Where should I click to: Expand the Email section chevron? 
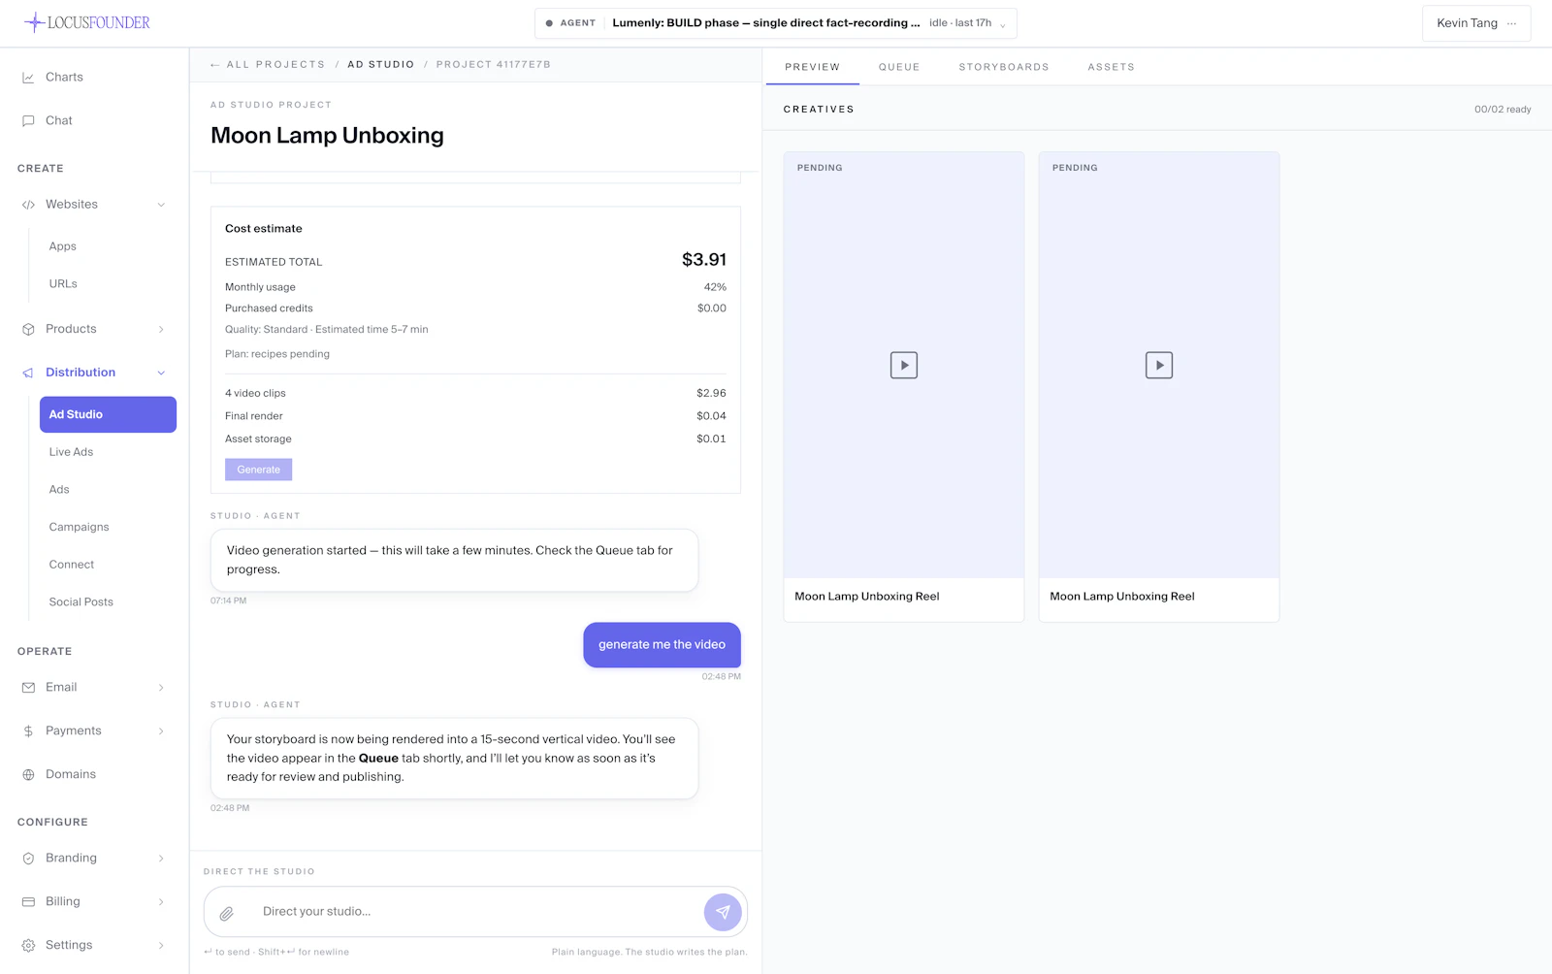pos(161,688)
